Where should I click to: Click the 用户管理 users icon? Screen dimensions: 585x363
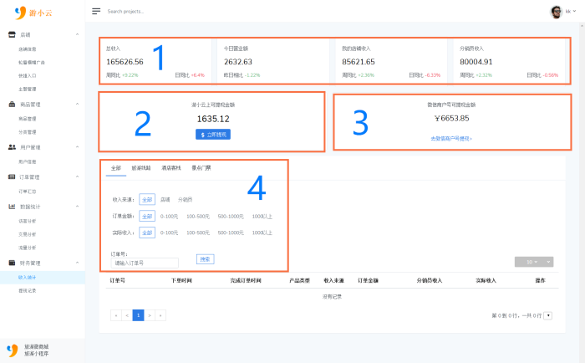[x=12, y=147]
